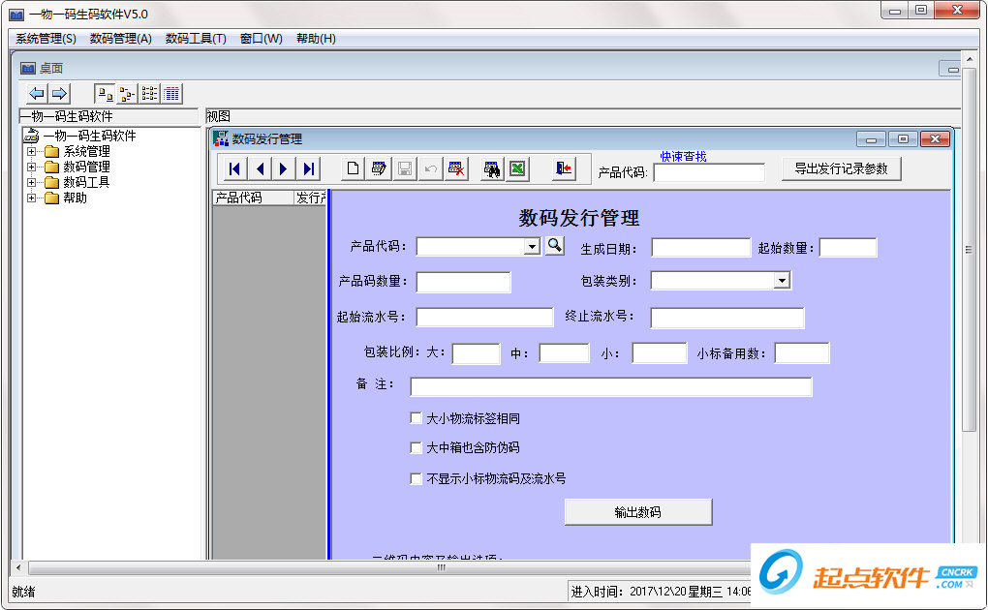Create a new record with blank page icon
This screenshot has height=610, width=988.
click(x=353, y=168)
